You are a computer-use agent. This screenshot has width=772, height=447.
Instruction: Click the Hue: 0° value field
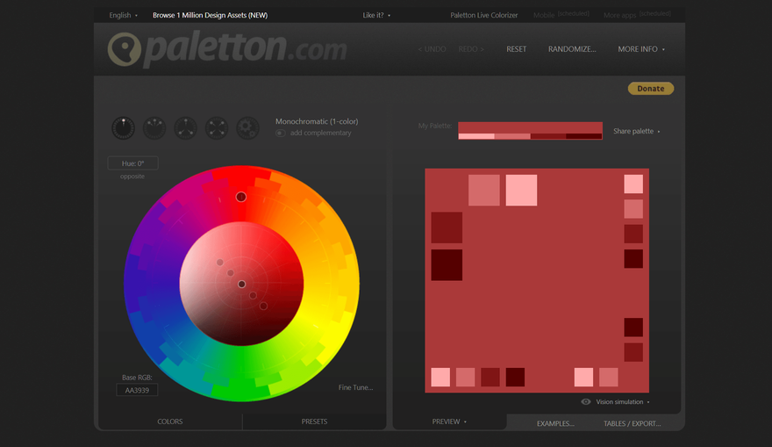pyautogui.click(x=133, y=163)
